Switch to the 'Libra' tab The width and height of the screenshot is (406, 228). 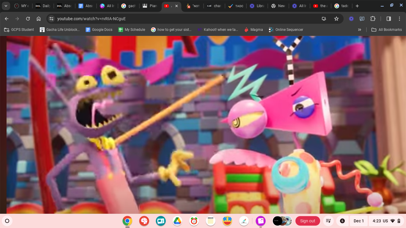pos(257,6)
